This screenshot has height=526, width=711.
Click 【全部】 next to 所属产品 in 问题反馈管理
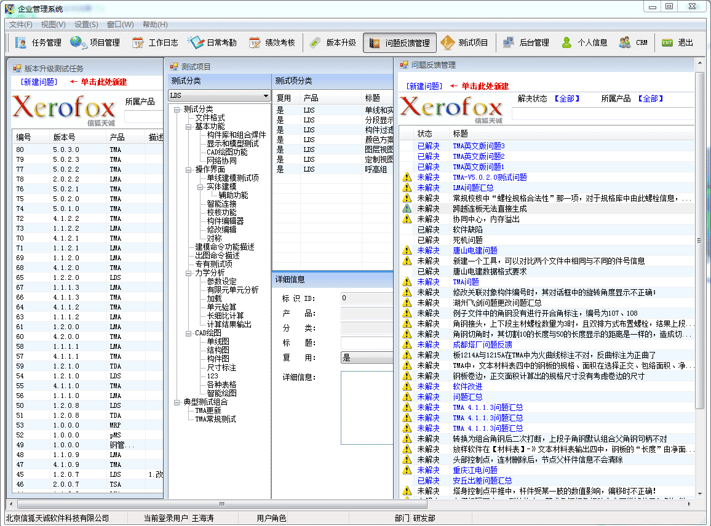tap(651, 98)
